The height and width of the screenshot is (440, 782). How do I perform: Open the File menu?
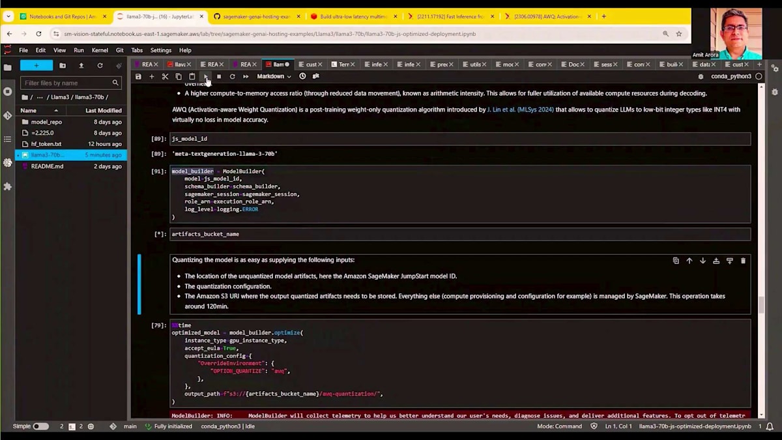(x=23, y=50)
